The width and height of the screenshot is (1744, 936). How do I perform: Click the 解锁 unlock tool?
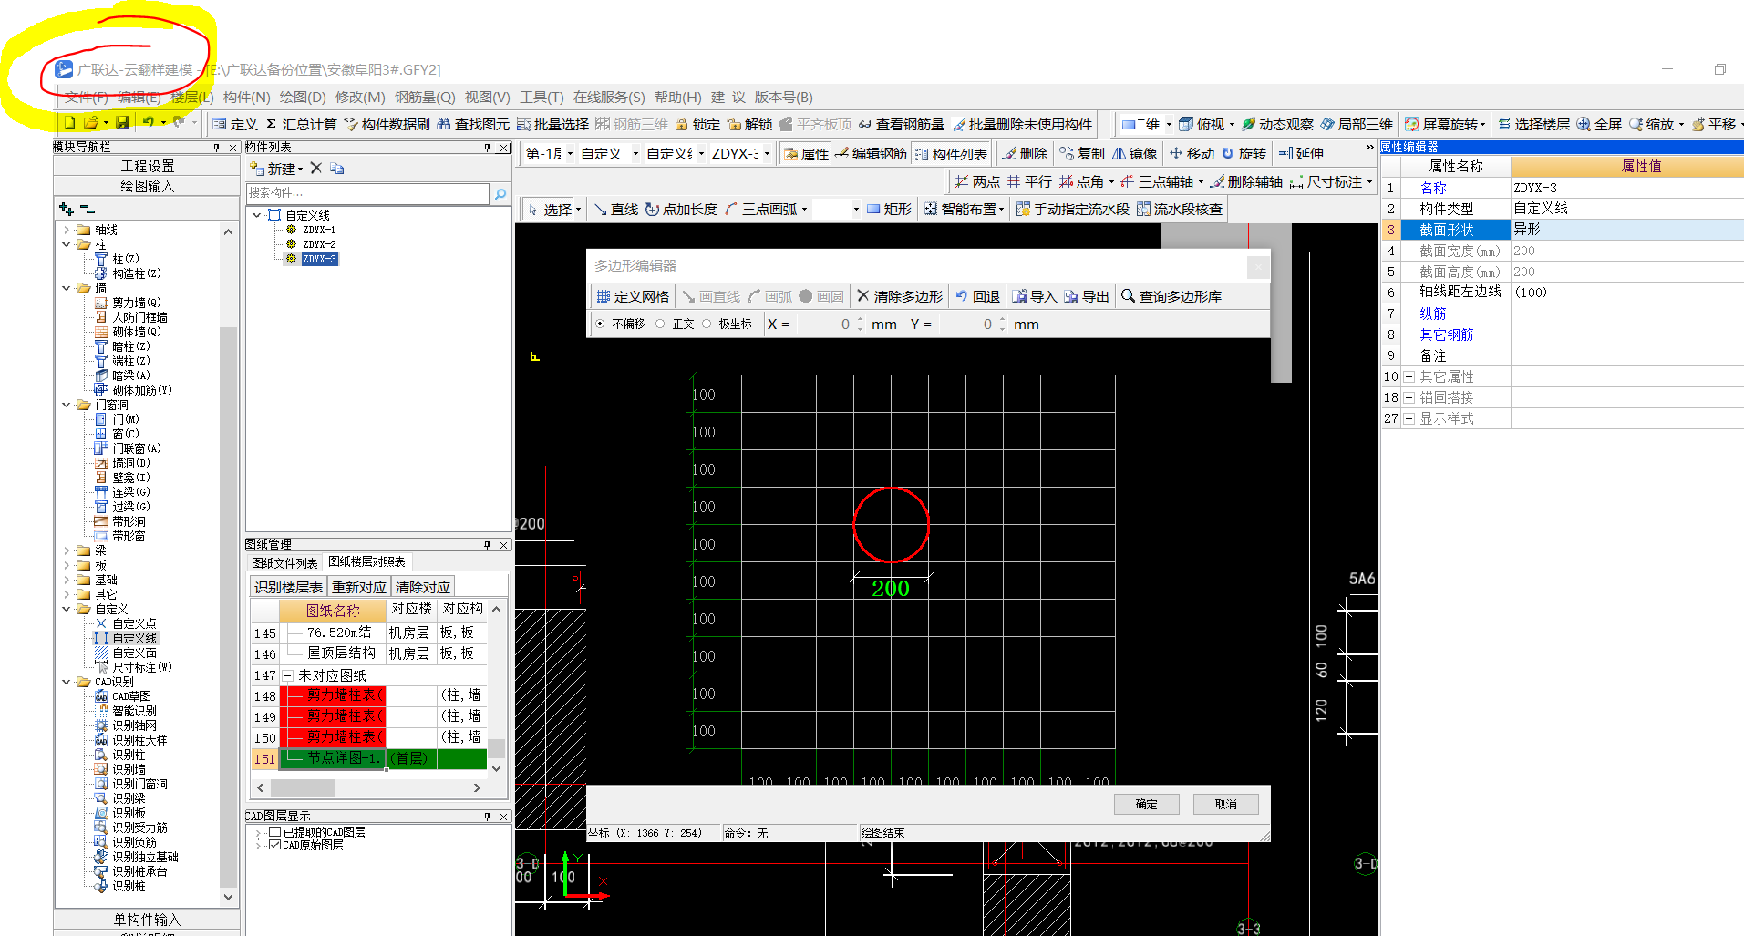(749, 124)
